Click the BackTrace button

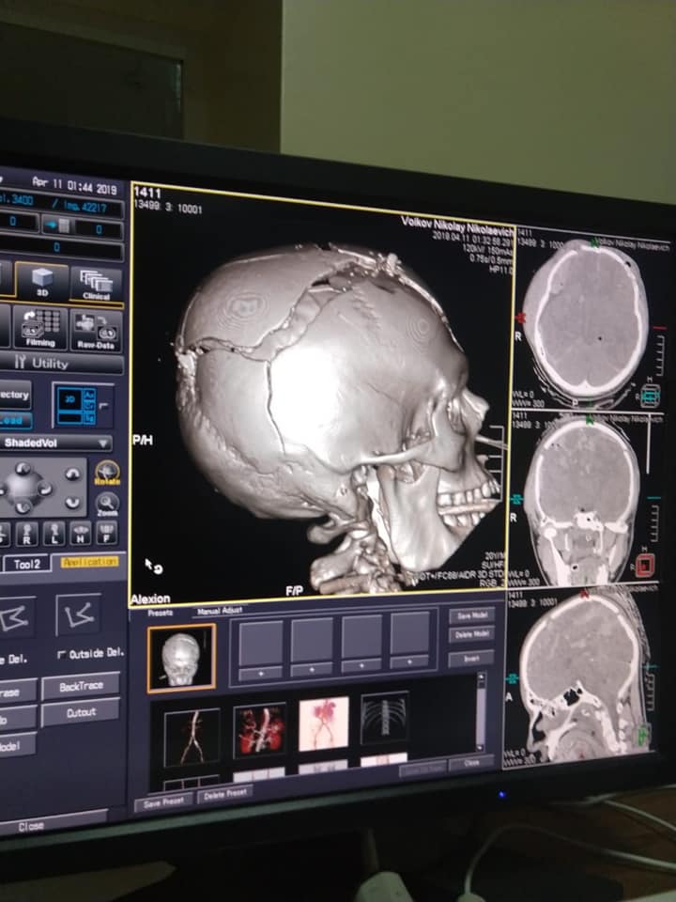(x=80, y=686)
